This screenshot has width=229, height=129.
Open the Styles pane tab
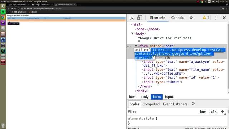coord(135,104)
